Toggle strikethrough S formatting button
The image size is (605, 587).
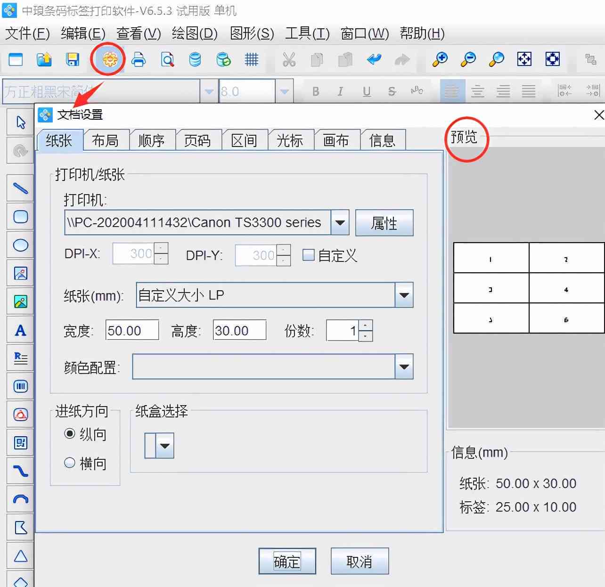tap(392, 91)
